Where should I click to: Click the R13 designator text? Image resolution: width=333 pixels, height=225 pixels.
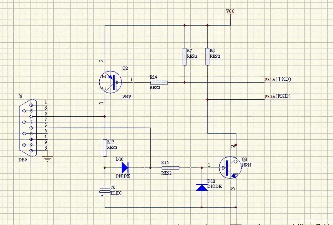(x=111, y=142)
